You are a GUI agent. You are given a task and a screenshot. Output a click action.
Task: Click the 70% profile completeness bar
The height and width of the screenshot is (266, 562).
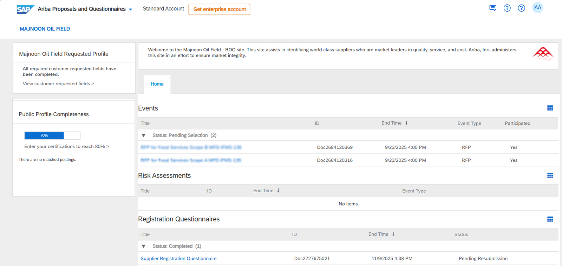52,135
